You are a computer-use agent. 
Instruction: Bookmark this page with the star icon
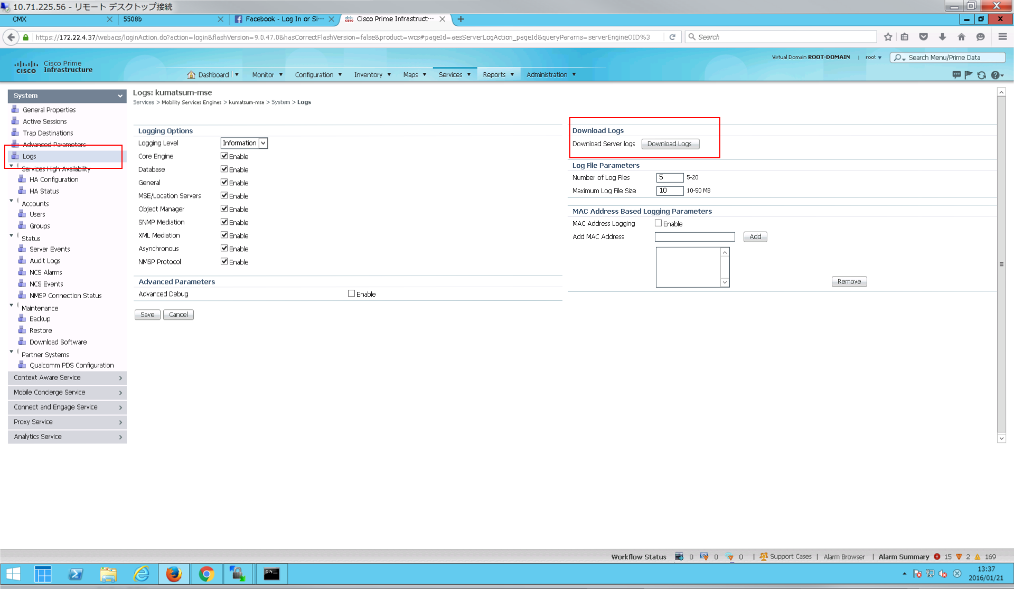coord(888,37)
